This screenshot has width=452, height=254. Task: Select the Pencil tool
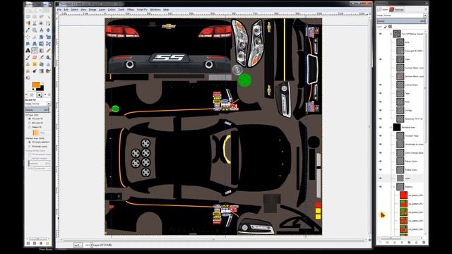click(48, 50)
